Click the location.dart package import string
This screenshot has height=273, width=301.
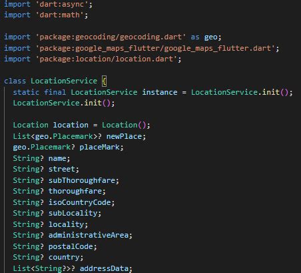pyautogui.click(x=106, y=59)
